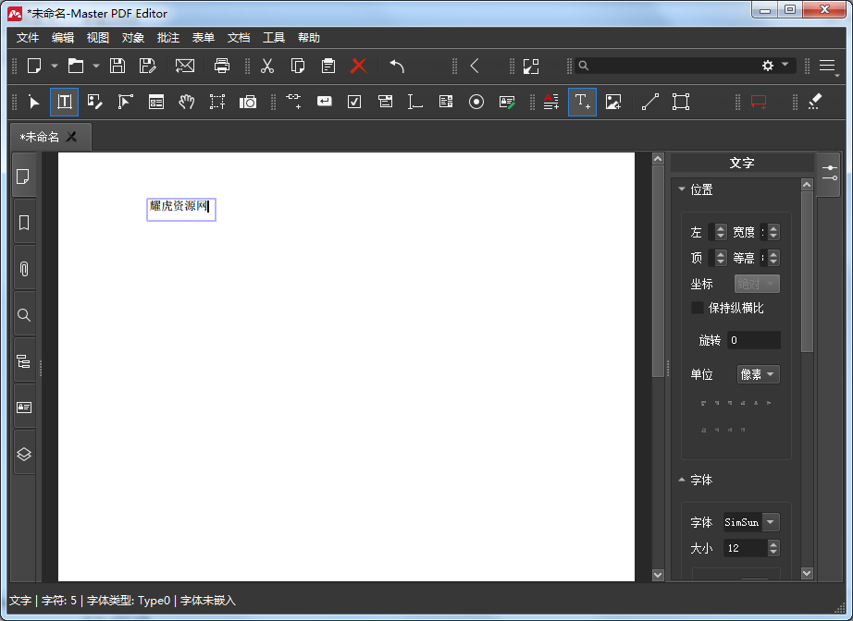Click the 旋转 value field

(x=753, y=340)
